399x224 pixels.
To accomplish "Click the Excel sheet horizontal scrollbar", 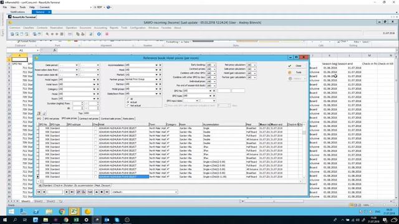I will coord(274,201).
